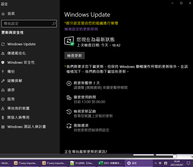Click the Windows Update refresh arrows sidebar icon

(x=3, y=44)
